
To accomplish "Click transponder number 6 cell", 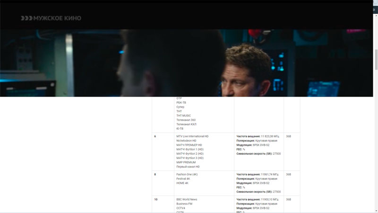I will (x=155, y=136).
